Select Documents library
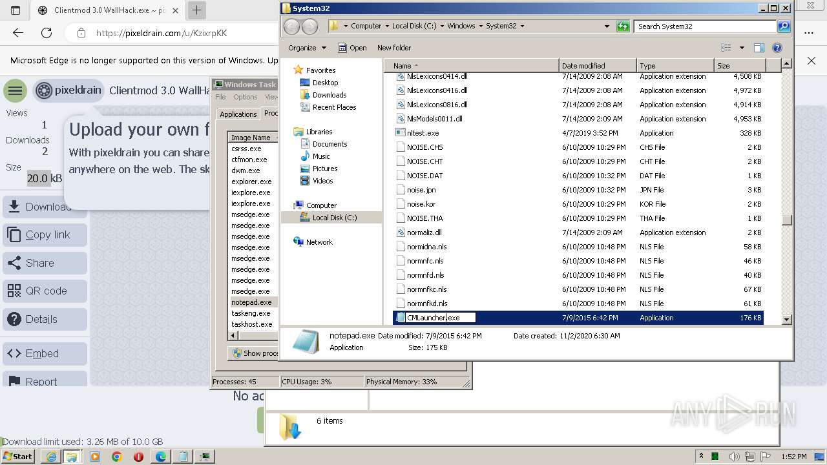Screen dimensions: 827x465 (x=330, y=144)
